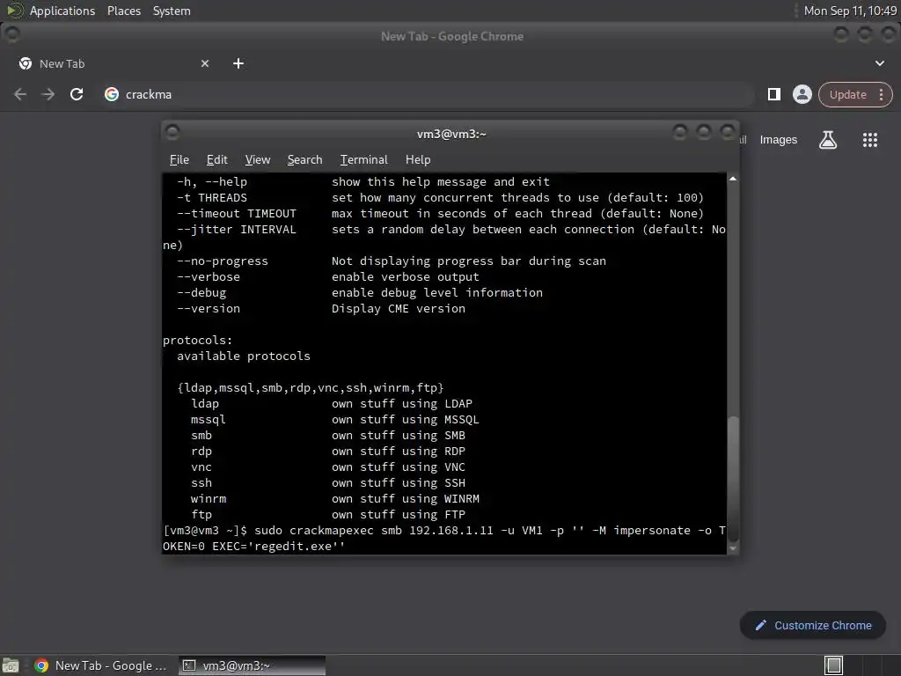Go forward in Chrome history
Viewport: 901px width, 676px height.
[x=48, y=94]
